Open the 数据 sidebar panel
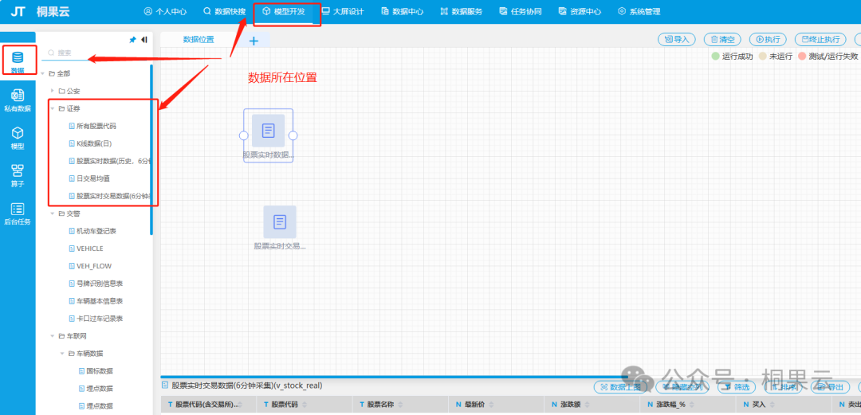 click(18, 61)
